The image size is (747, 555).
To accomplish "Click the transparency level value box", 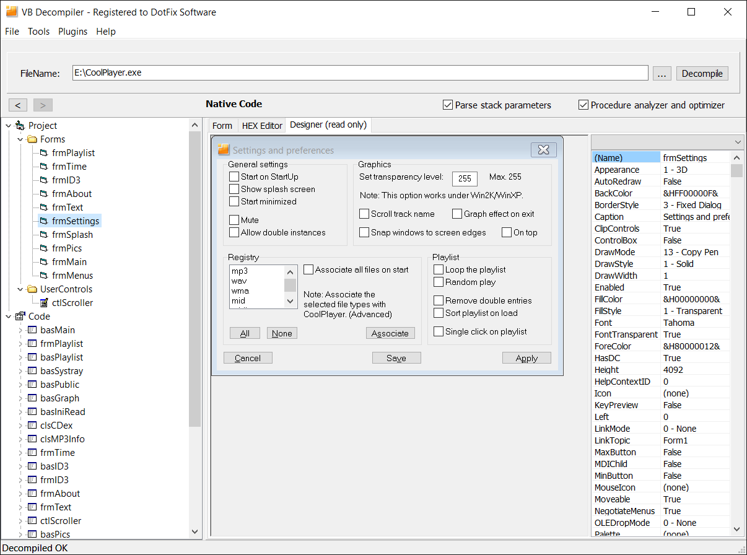I will (x=465, y=178).
